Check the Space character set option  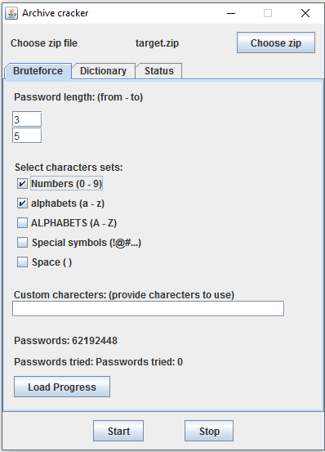coord(22,262)
